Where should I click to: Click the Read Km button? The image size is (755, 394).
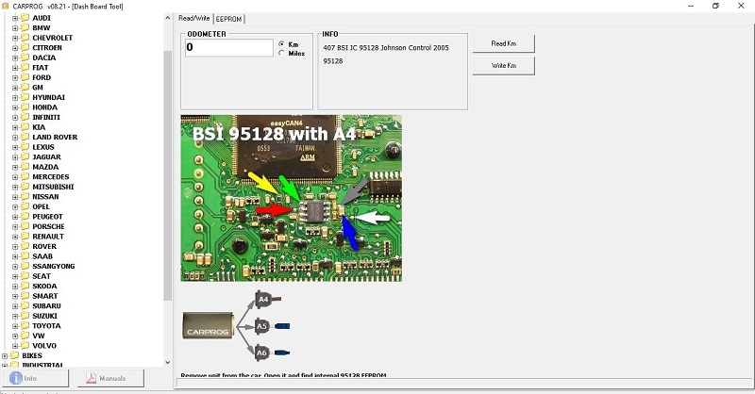click(x=504, y=43)
